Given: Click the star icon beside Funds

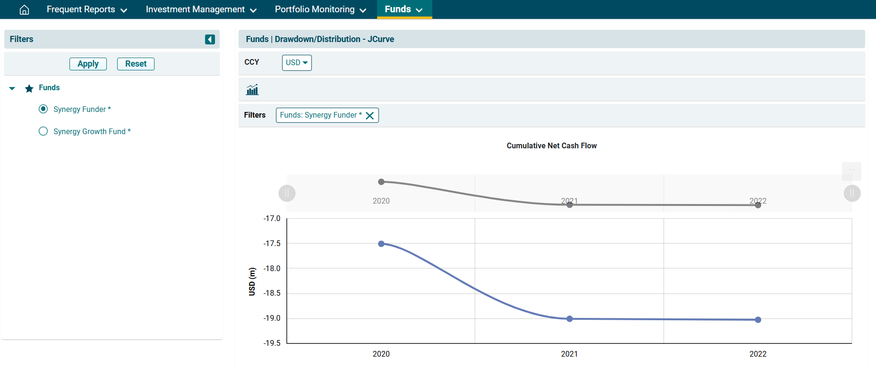Looking at the screenshot, I should coord(29,88).
